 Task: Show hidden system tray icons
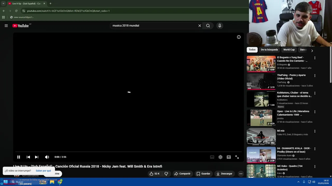tap(298, 182)
